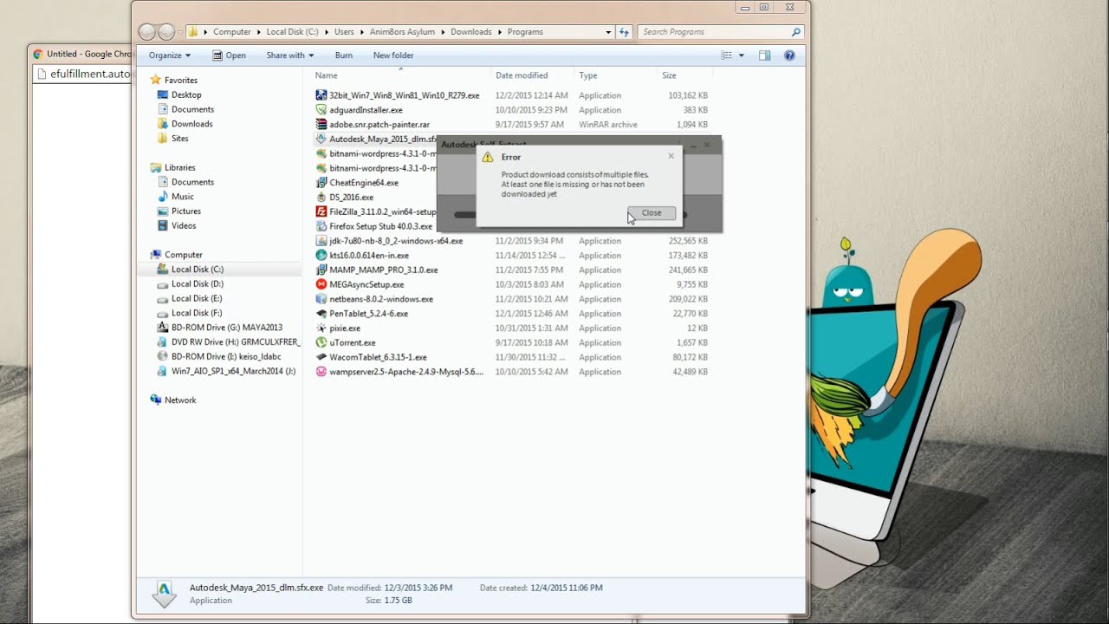Screen dimensions: 1109x624
Task: Click Burn in the toolbar
Action: 343,55
